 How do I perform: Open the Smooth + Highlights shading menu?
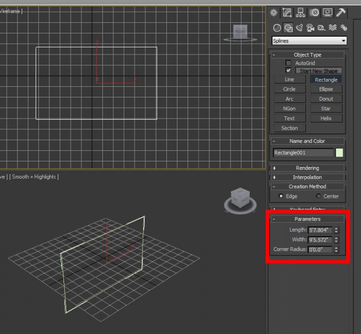(34, 177)
